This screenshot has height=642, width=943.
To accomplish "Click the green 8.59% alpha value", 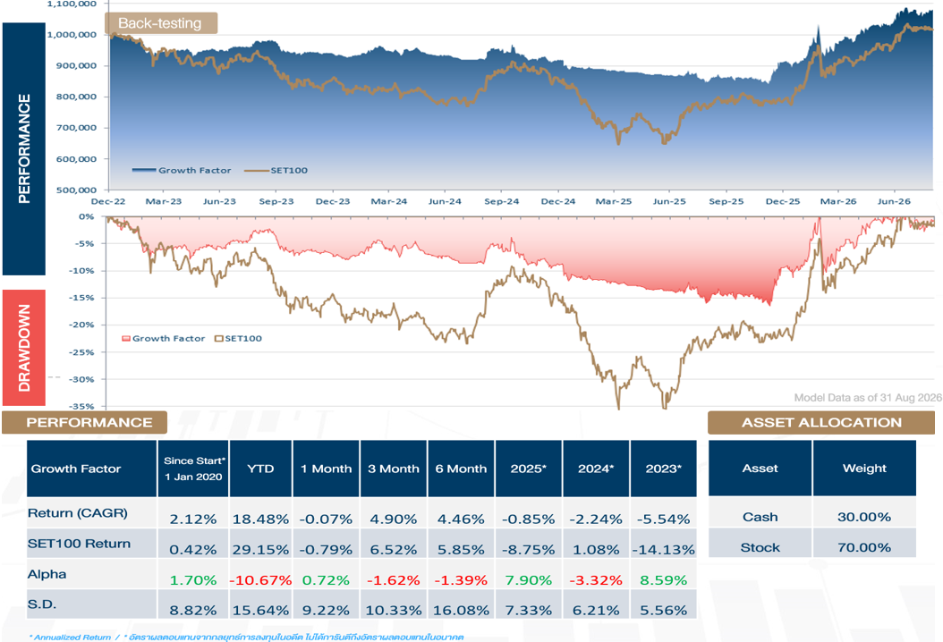I will coord(663,580).
